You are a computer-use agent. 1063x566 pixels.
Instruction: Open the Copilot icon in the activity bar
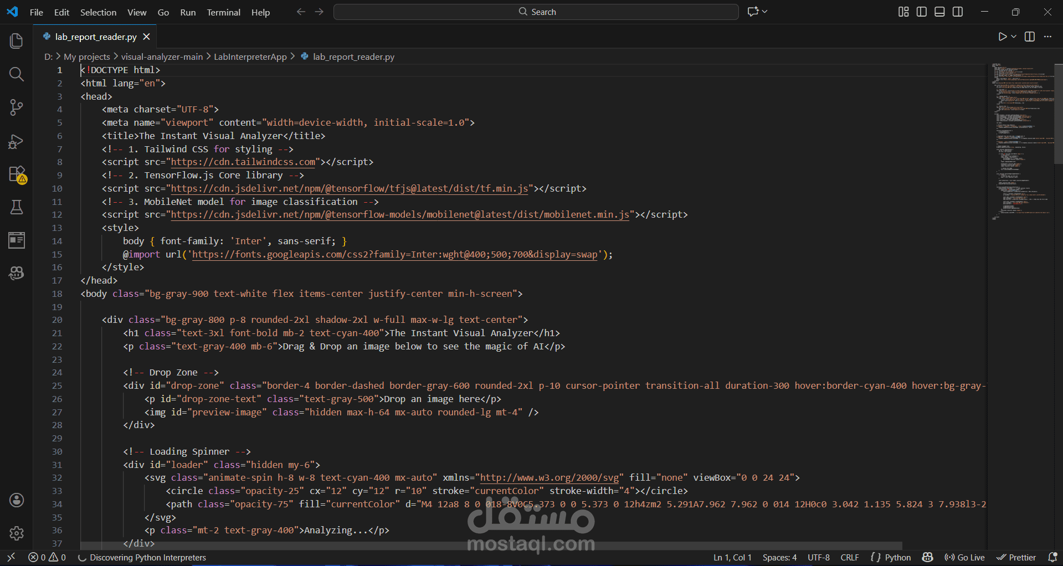coord(17,273)
